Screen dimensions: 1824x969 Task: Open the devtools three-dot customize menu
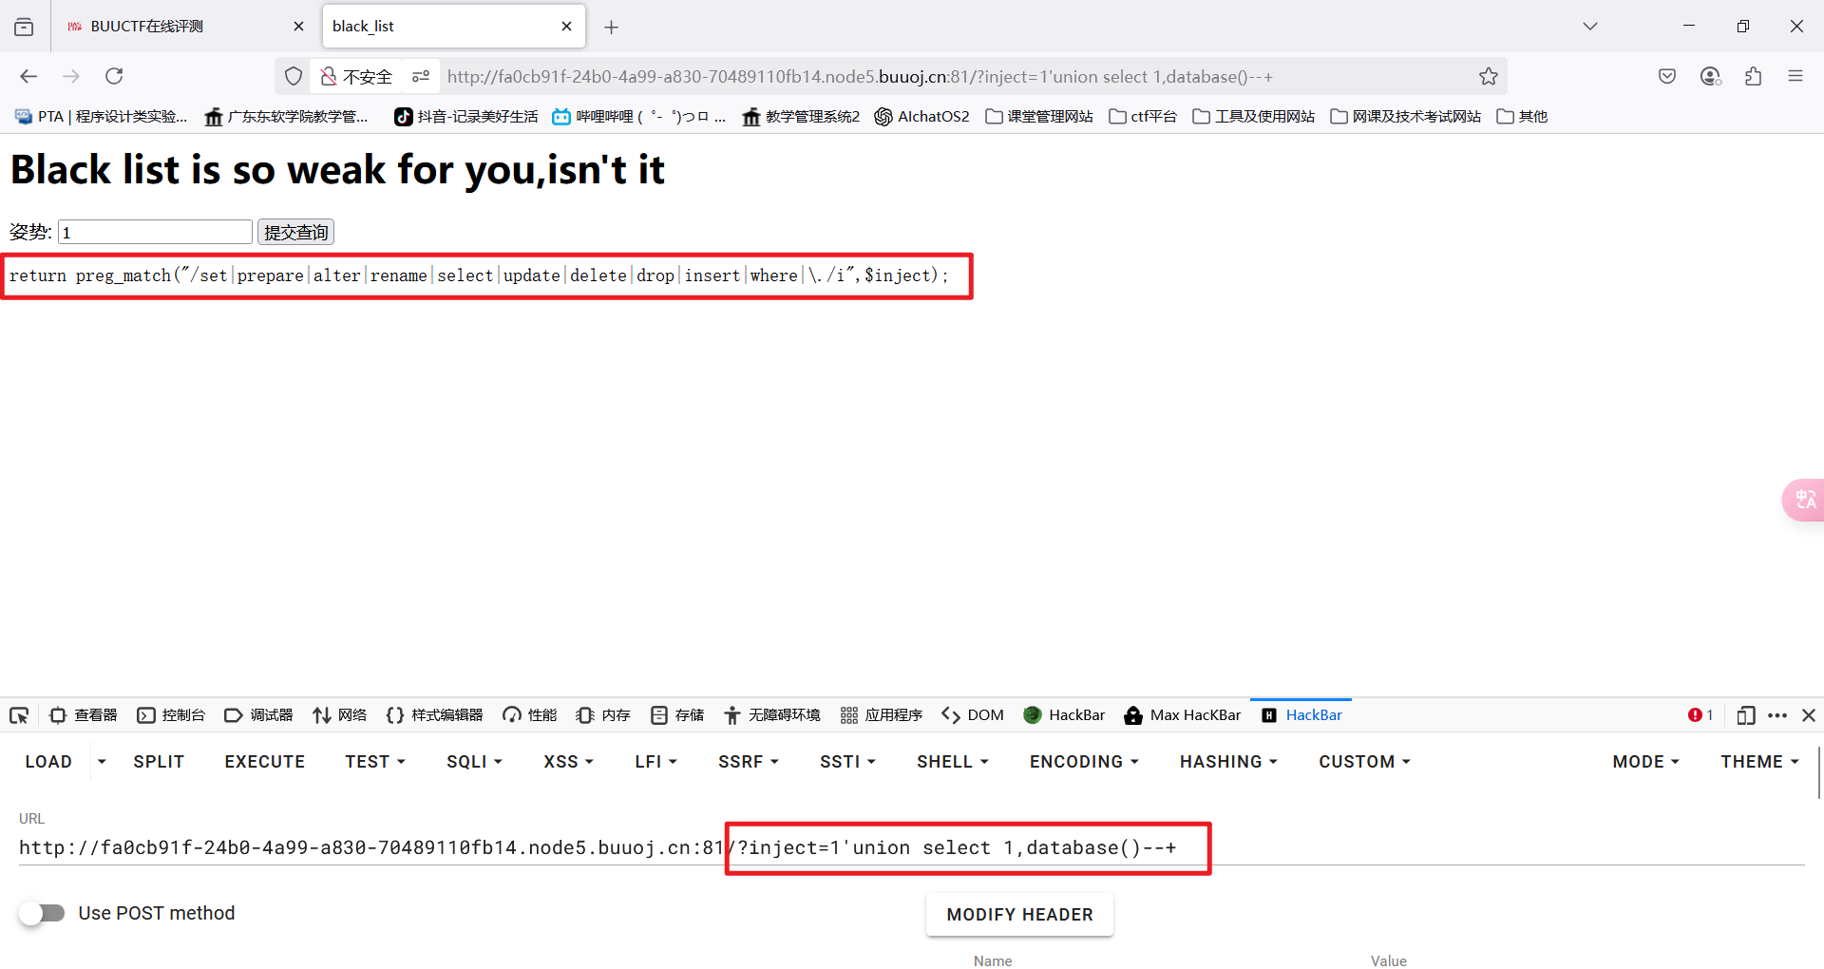click(x=1778, y=714)
